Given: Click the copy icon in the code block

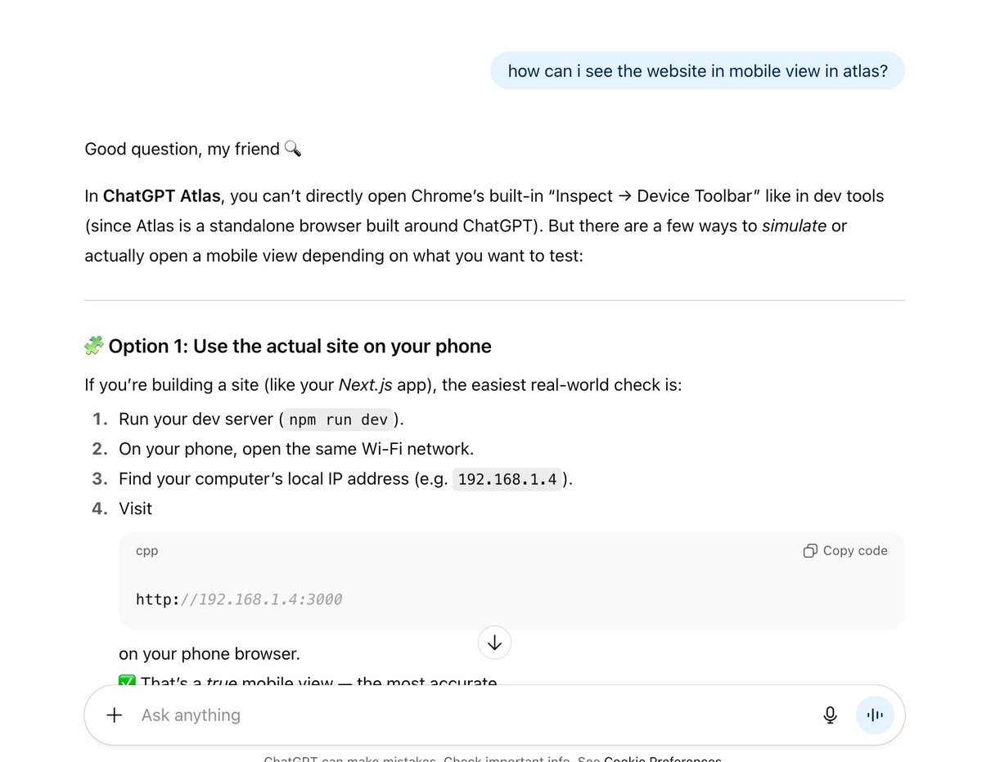Looking at the screenshot, I should [810, 551].
